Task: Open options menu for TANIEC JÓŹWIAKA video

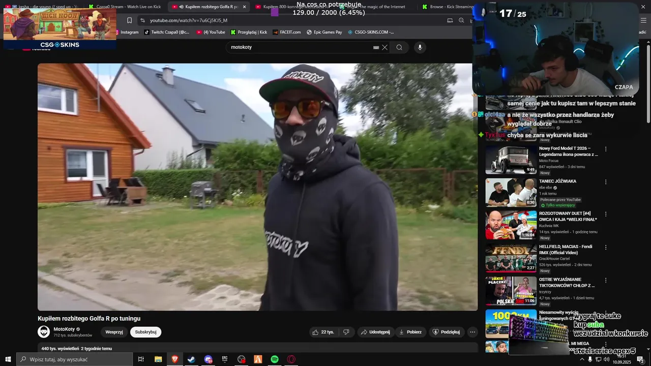Action: (x=606, y=181)
